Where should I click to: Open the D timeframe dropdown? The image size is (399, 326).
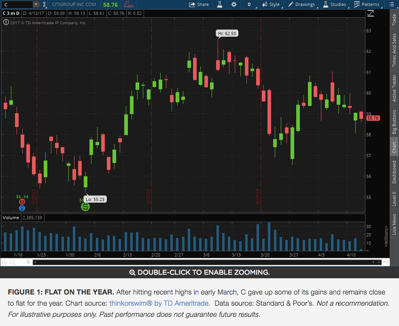tap(250, 5)
